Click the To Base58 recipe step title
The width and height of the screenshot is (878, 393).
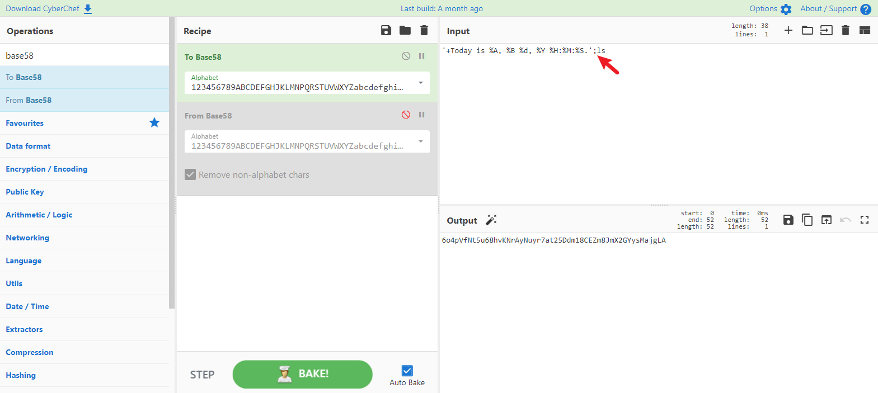pyautogui.click(x=203, y=57)
